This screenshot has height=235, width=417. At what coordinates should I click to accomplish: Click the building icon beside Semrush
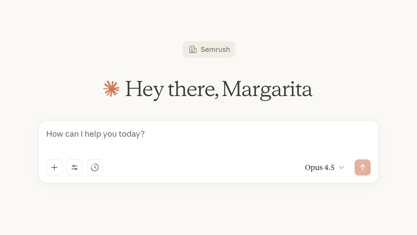tap(193, 49)
